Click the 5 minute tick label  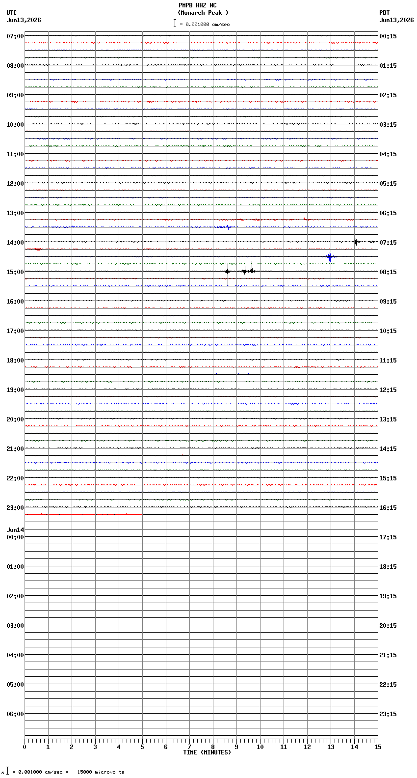pos(142,747)
